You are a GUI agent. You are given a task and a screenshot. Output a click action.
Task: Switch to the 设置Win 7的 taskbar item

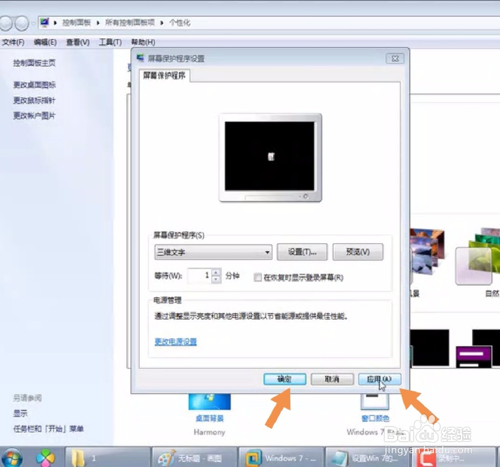[x=368, y=458]
